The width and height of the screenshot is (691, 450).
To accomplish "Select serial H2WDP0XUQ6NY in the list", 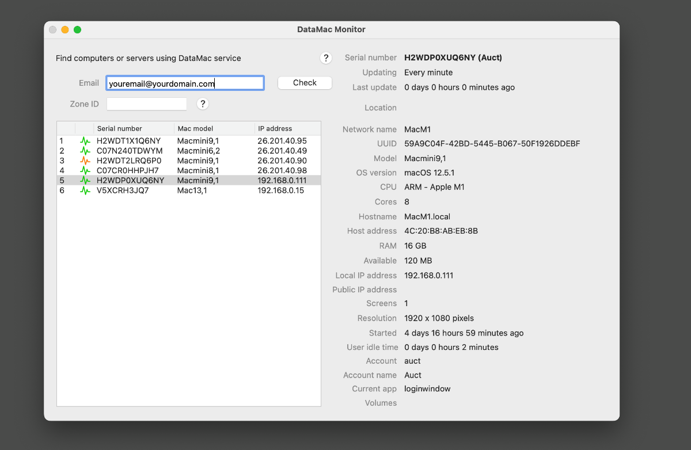I will coord(130,180).
